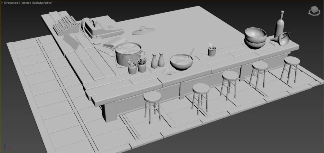The height and width of the screenshot is (153, 324).
Task: Select the large stock pot with food
Action: coord(128,54)
